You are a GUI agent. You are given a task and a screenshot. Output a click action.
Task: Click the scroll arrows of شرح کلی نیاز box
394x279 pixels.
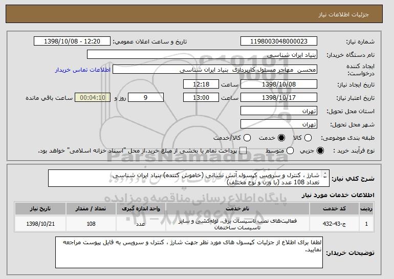[325, 175]
